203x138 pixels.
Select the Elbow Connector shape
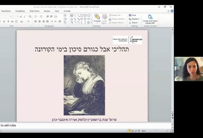[x=75, y=19]
